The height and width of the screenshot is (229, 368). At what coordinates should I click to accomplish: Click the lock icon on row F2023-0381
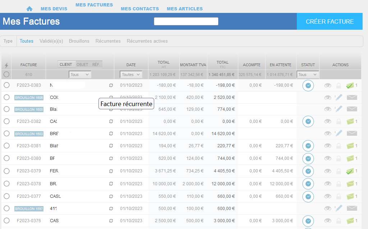[339, 146]
